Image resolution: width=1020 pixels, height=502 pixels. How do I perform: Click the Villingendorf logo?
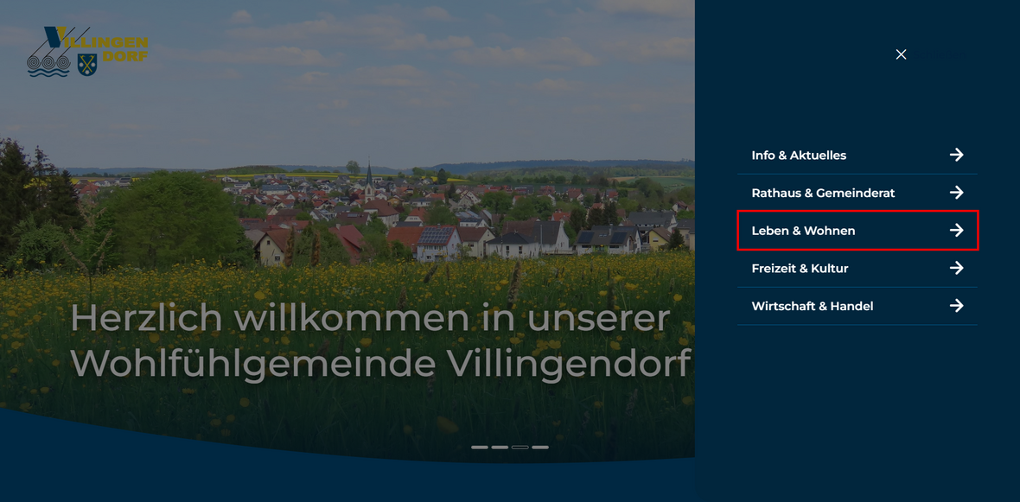pos(86,52)
